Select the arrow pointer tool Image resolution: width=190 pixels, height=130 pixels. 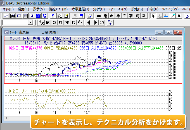coord(153,16)
